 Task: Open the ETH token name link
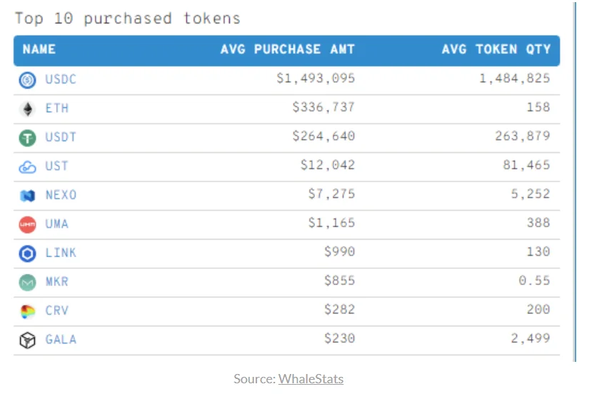click(x=57, y=108)
